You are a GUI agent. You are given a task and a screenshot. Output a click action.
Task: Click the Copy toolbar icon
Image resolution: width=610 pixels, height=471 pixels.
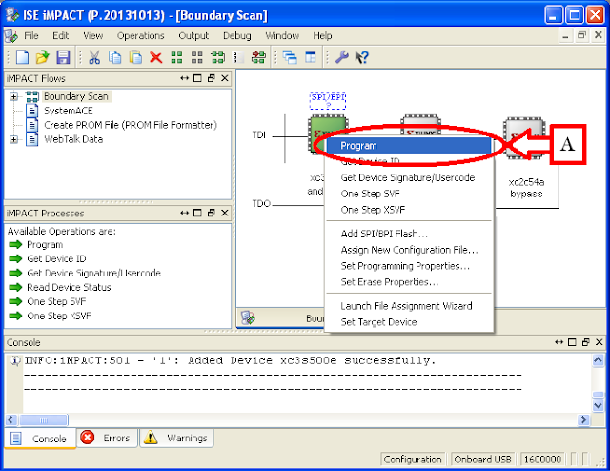click(114, 57)
